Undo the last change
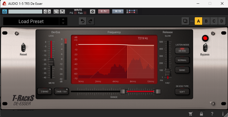Viewport: 228px width, 117px height. (83, 21)
